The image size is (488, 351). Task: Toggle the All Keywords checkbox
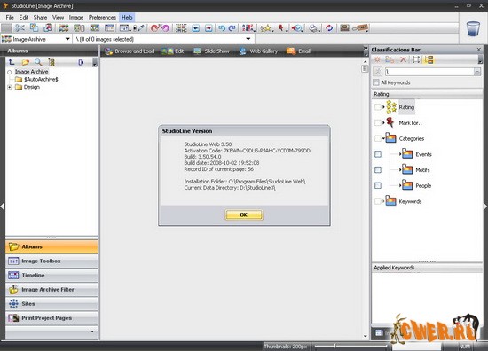tap(376, 82)
